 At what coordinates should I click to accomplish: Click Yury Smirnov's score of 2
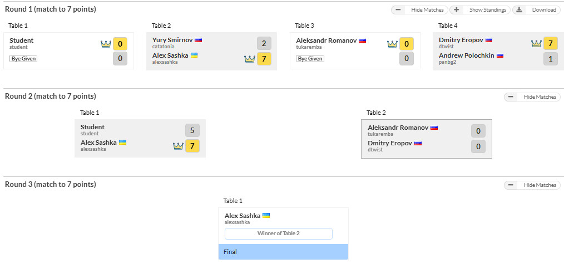coord(264,44)
